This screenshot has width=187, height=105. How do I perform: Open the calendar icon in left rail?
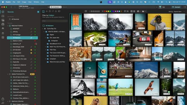coord(3,33)
